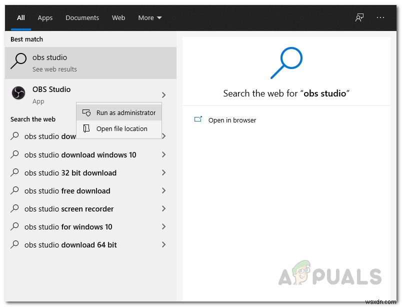Select Run as administrator from context menu
The image size is (402, 307).
pos(125,113)
